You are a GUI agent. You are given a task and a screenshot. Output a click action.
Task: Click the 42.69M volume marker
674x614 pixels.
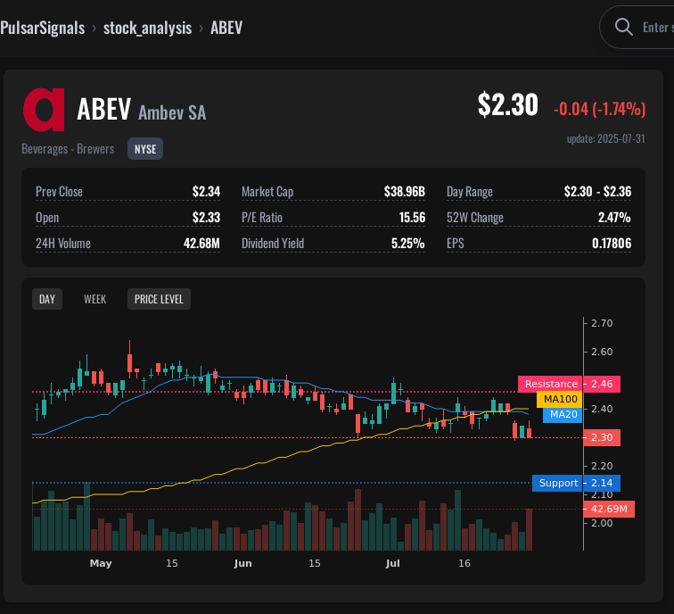tap(609, 509)
